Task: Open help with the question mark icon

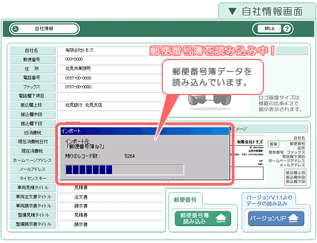Action: [286, 29]
